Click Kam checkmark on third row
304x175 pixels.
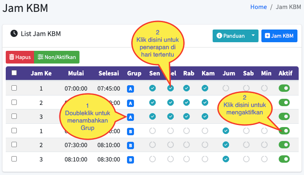click(x=205, y=116)
